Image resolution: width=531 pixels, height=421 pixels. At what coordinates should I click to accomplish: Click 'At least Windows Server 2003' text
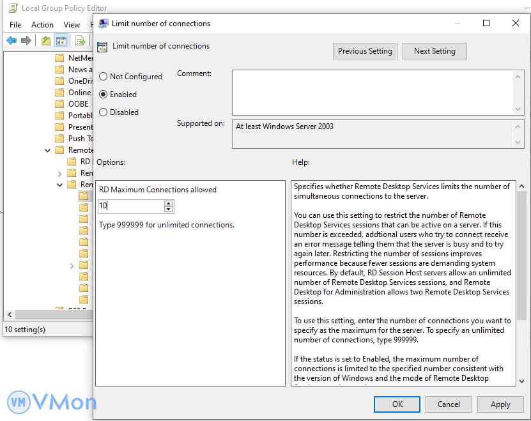pos(284,126)
